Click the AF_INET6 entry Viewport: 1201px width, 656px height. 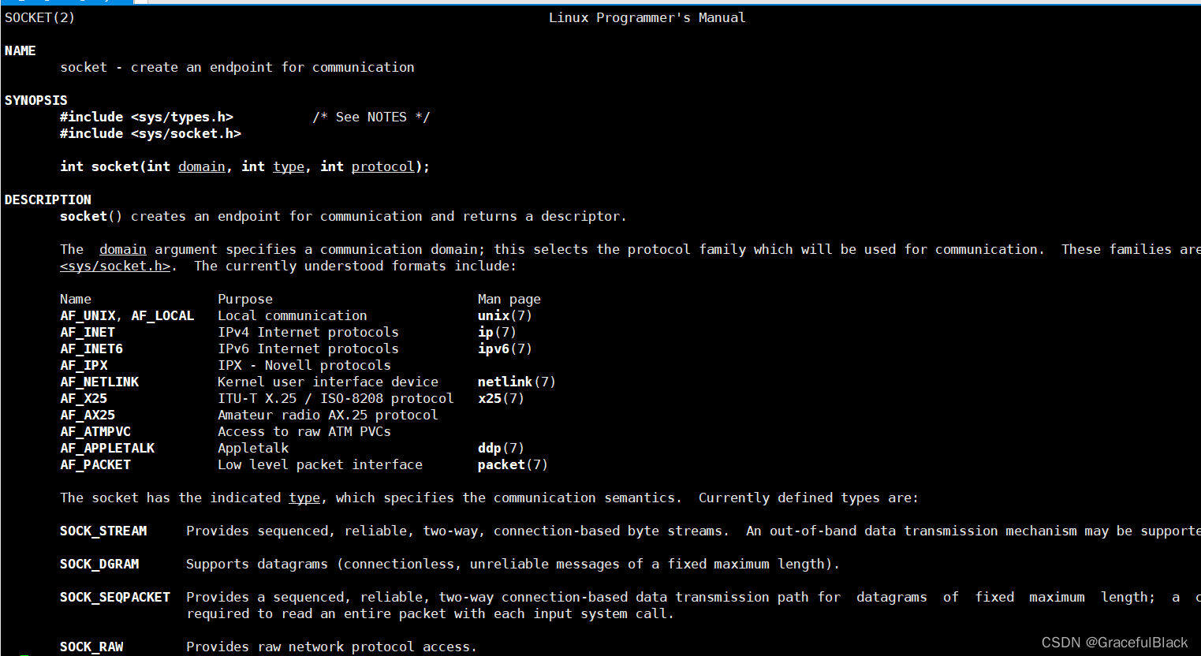pyautogui.click(x=91, y=348)
